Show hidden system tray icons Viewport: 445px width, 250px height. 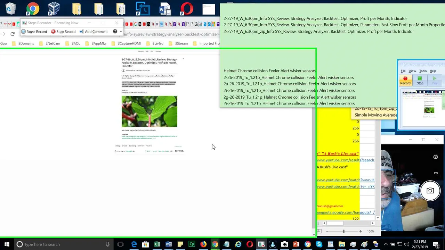tap(385, 244)
